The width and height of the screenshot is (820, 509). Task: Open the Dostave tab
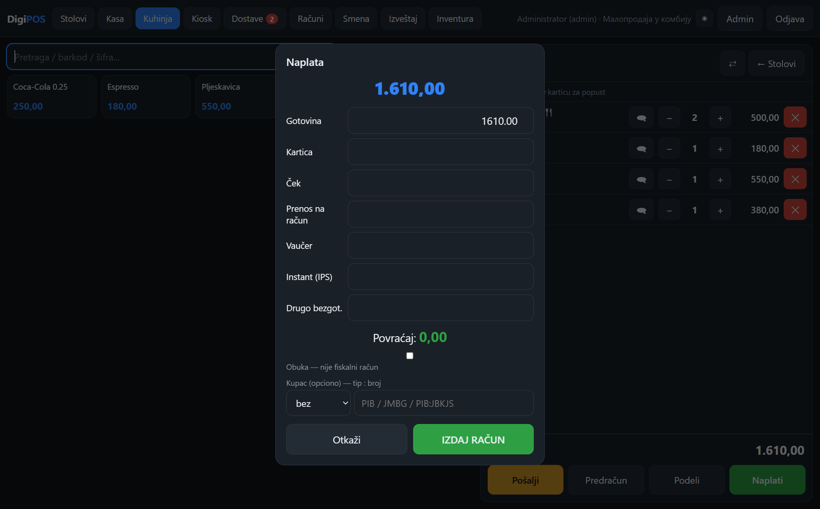255,19
